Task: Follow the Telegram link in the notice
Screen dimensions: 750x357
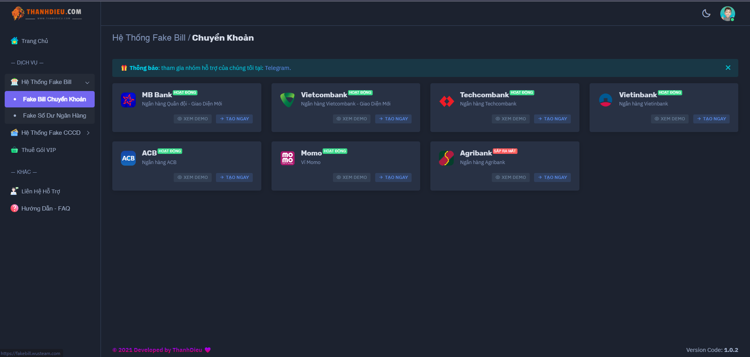Action: [277, 68]
